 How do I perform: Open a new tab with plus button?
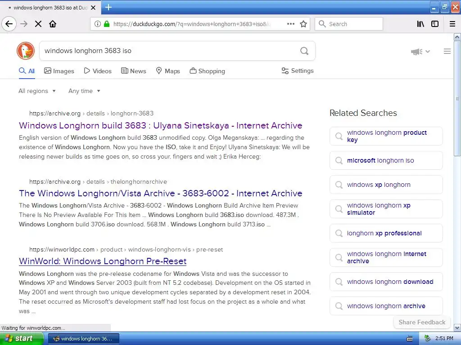click(x=108, y=7)
